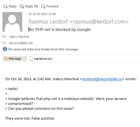This screenshot has height=127, width=140.
Task: Click the subject Re: PHP.net is blocked by Google
Action: tap(60, 30)
